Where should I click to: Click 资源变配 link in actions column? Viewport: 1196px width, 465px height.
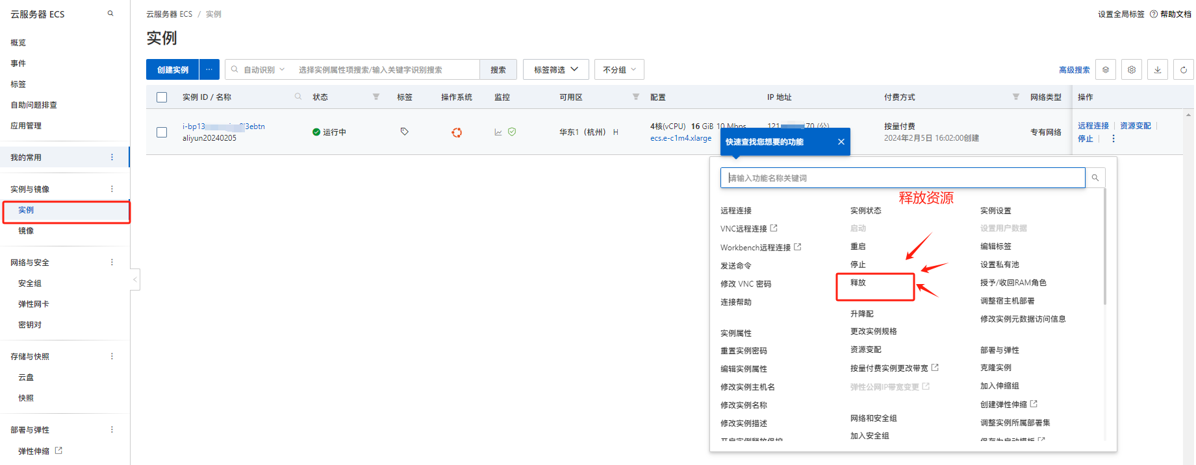coord(1136,126)
